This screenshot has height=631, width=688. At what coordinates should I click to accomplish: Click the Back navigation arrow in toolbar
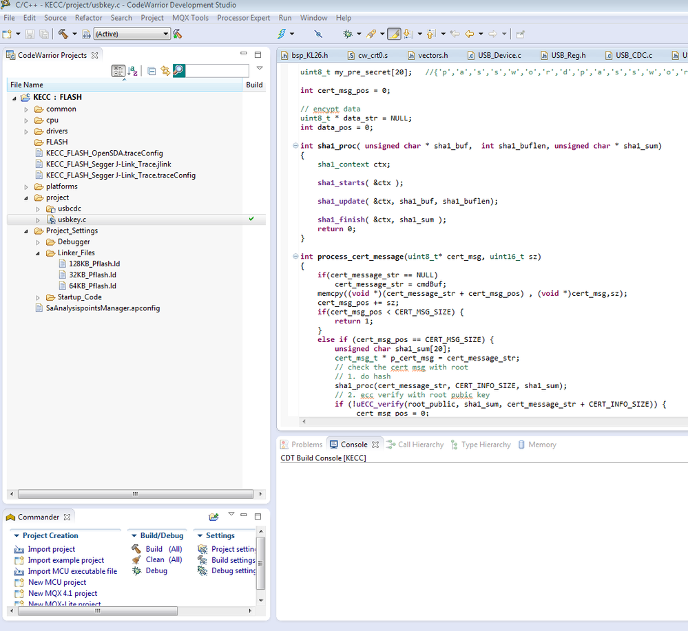(470, 34)
